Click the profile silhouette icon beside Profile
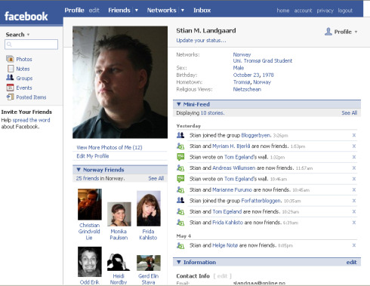Image resolution: width=370 pixels, height=286 pixels. click(x=328, y=32)
